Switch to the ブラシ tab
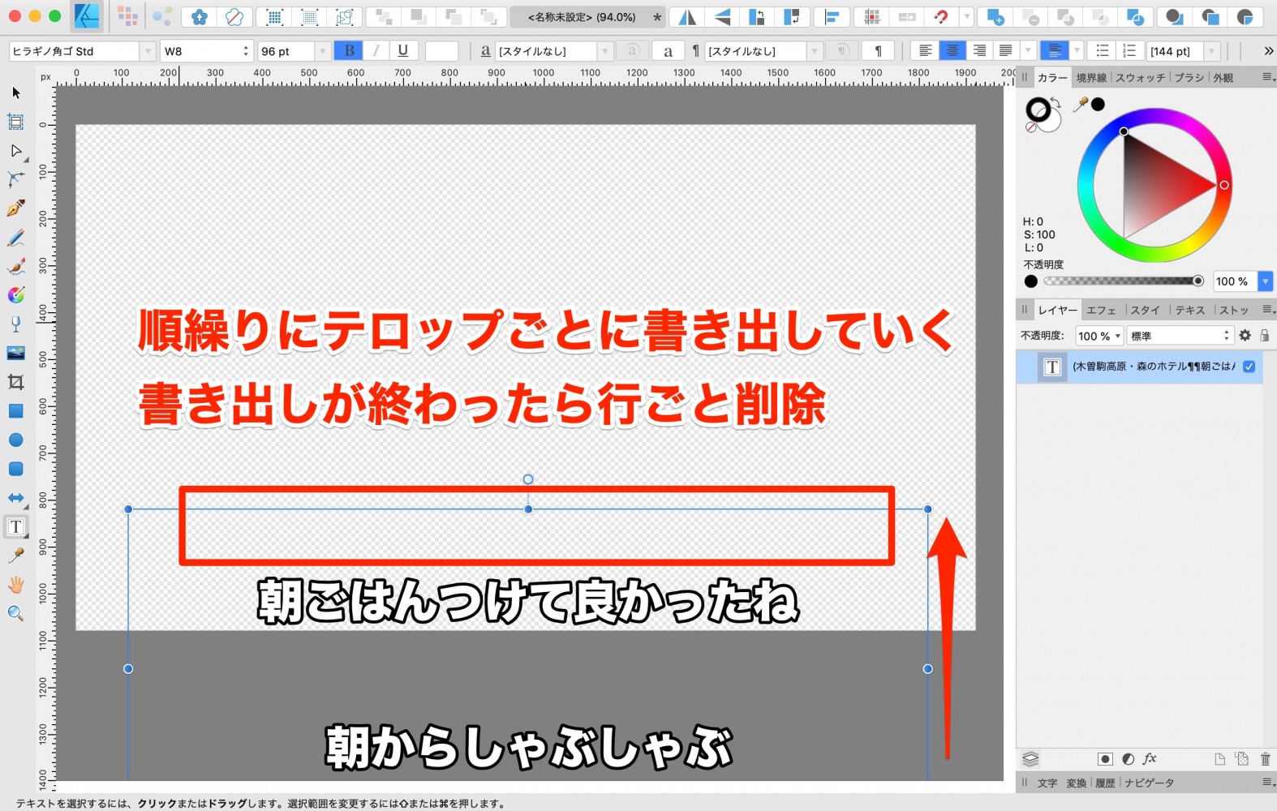The height and width of the screenshot is (811, 1277). (x=1189, y=78)
